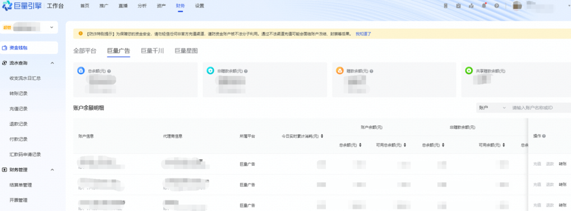The height and width of the screenshot is (211, 571).
Task: Click the green icon on 共享赠款余额 card
Action: coord(468,71)
